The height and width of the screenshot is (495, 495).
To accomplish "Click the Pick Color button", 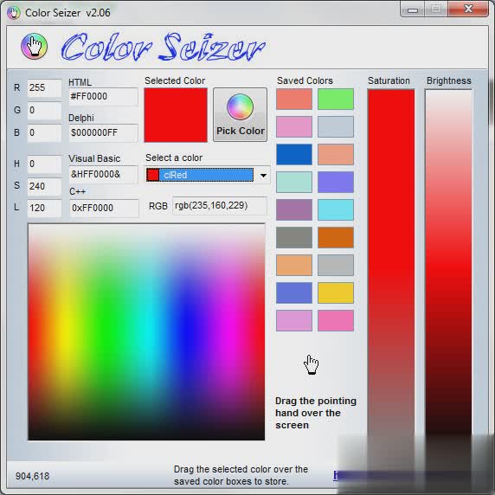I will (240, 114).
